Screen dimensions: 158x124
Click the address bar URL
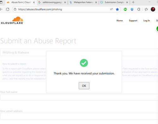40,9
